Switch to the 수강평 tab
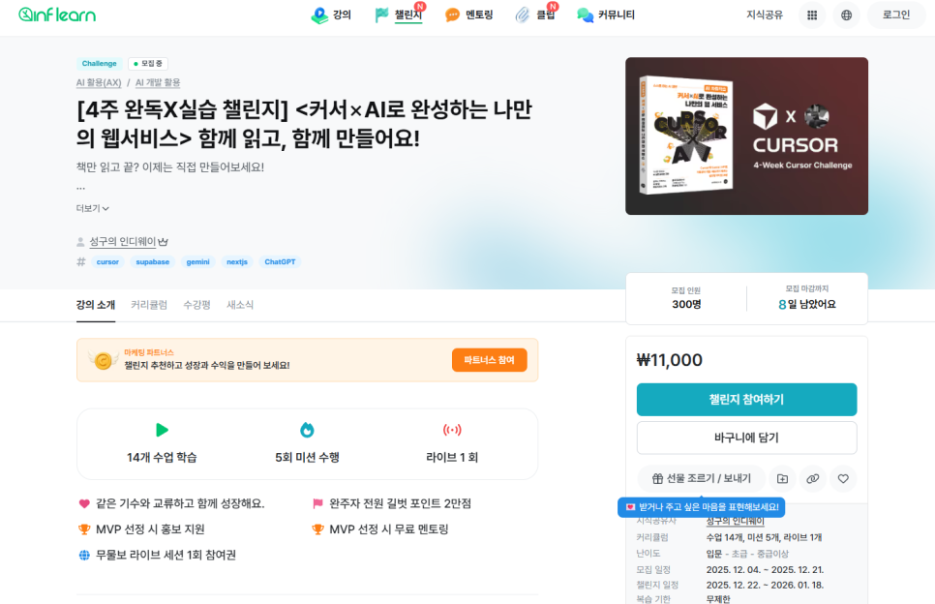 (x=196, y=305)
